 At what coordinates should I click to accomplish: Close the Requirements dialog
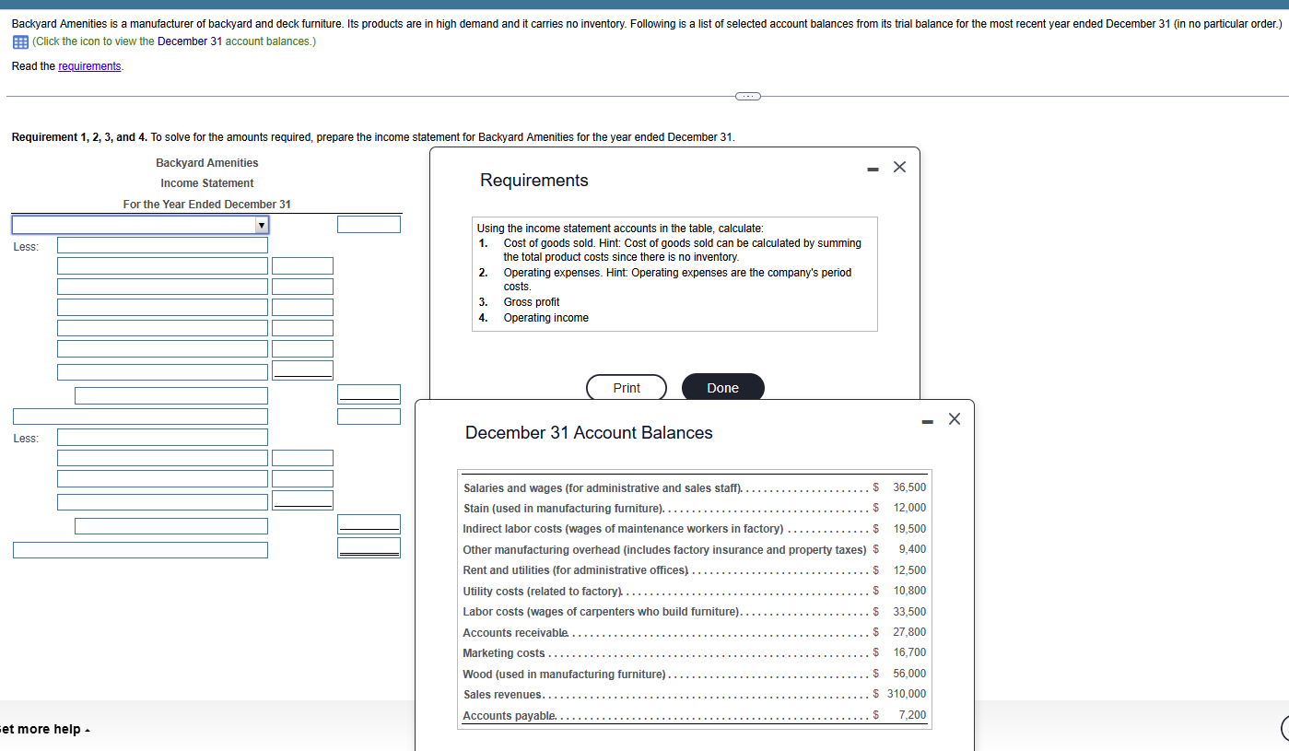[x=900, y=167]
